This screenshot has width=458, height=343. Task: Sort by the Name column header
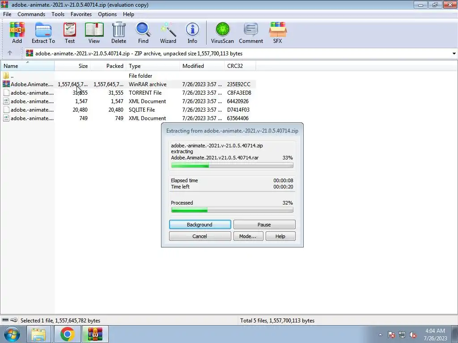(x=27, y=66)
